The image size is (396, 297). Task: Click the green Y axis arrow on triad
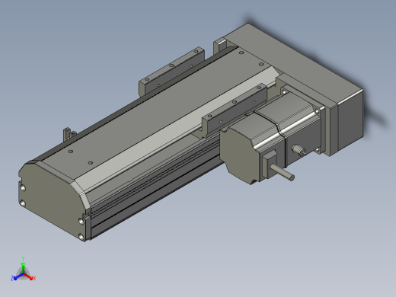point(23,267)
